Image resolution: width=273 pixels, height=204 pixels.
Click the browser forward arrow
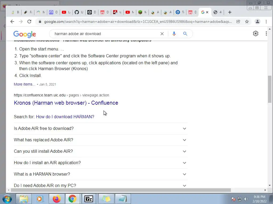coord(21,22)
